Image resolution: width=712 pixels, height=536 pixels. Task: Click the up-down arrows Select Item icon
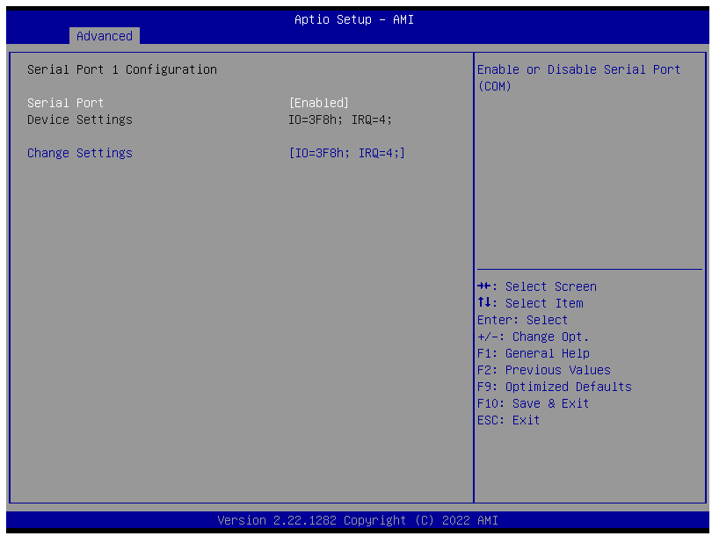pos(484,303)
